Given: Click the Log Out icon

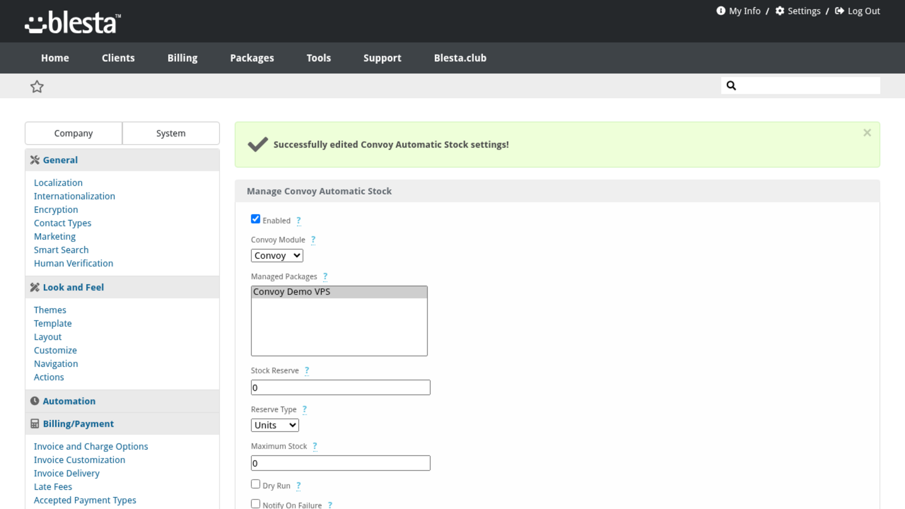Looking at the screenshot, I should click(x=839, y=11).
